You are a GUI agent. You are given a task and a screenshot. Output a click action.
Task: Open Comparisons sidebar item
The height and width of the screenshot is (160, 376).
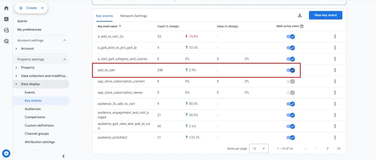[x=35, y=117]
